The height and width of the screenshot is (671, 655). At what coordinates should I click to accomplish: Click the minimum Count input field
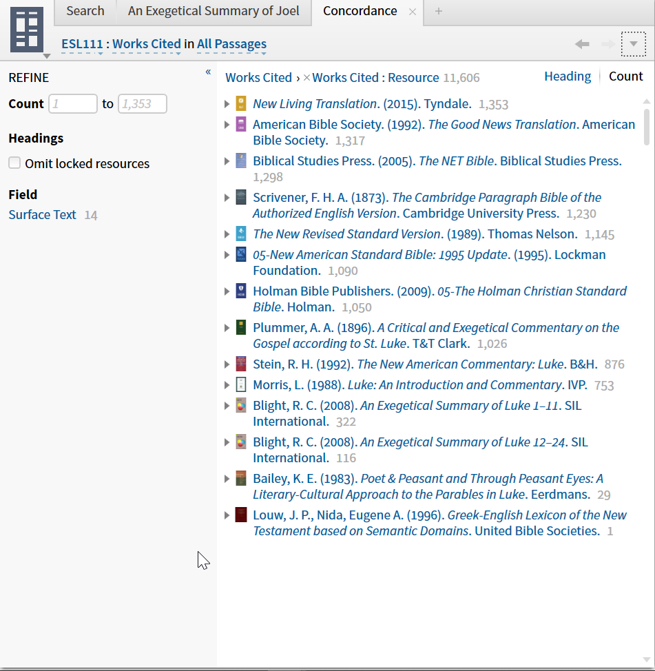73,103
